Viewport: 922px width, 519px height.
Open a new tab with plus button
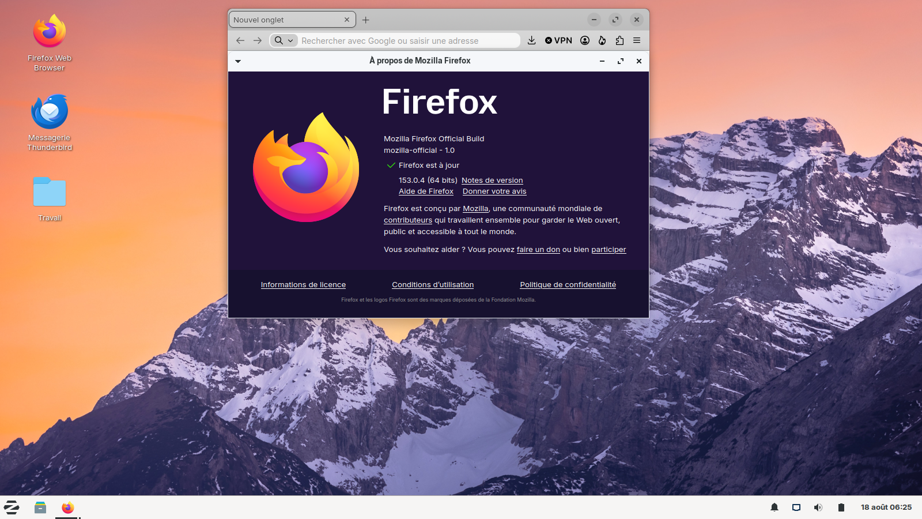(x=366, y=20)
